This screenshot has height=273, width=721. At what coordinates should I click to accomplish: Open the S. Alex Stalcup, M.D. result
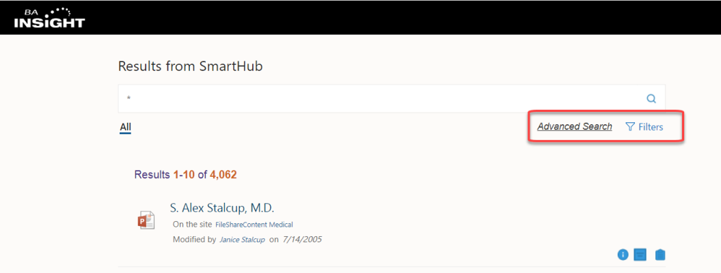(x=221, y=208)
